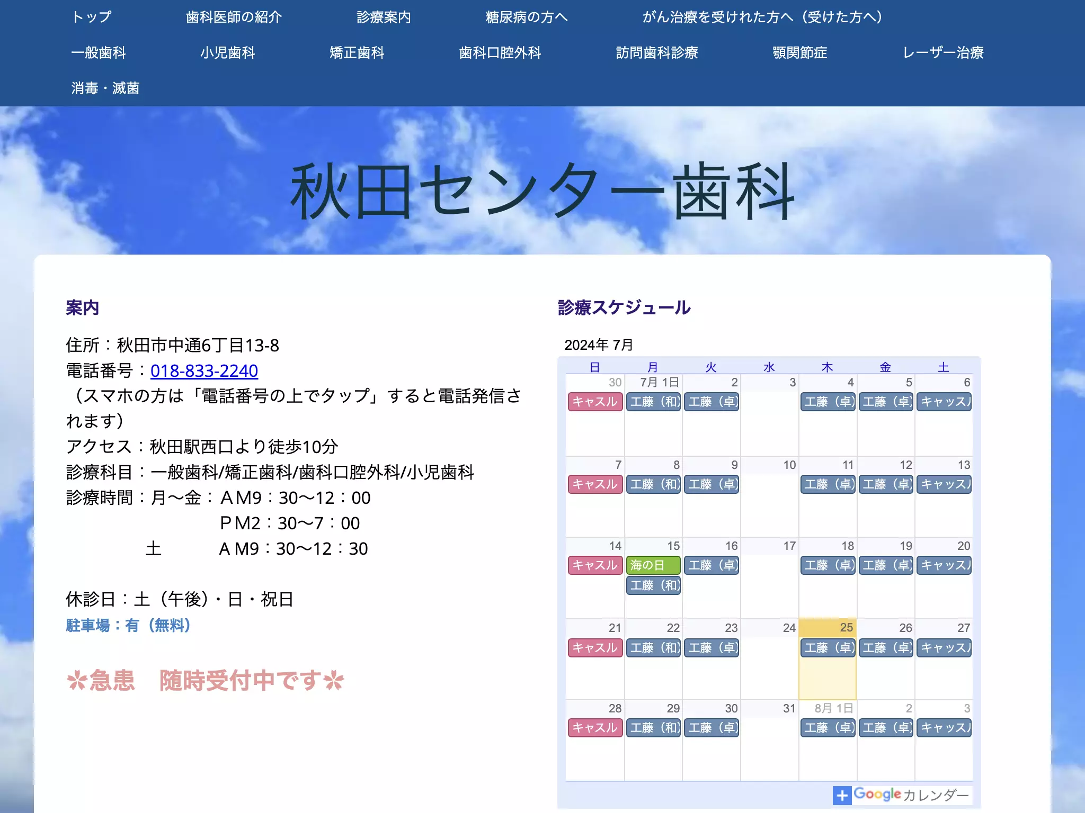This screenshot has height=813, width=1085.
Task: Open レーザー治療 navigation link
Action: click(943, 52)
